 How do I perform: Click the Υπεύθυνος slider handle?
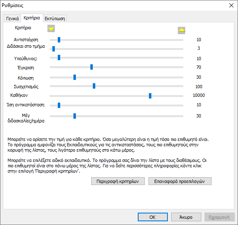pos(59,57)
